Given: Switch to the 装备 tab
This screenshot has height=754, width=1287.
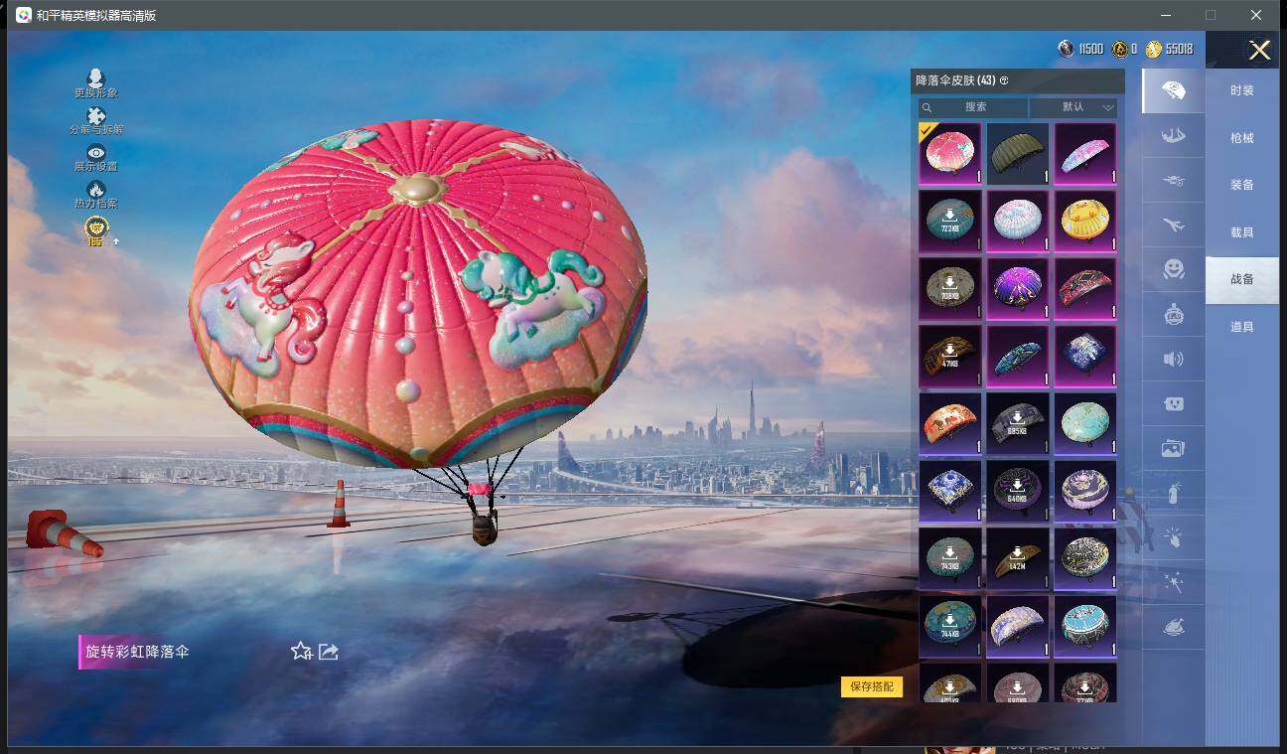Looking at the screenshot, I should [x=1242, y=185].
